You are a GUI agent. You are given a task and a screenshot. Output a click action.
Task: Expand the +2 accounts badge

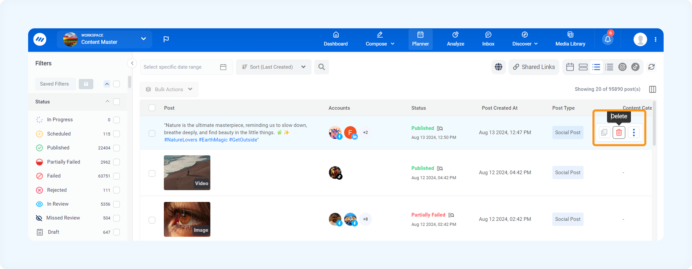[365, 133]
